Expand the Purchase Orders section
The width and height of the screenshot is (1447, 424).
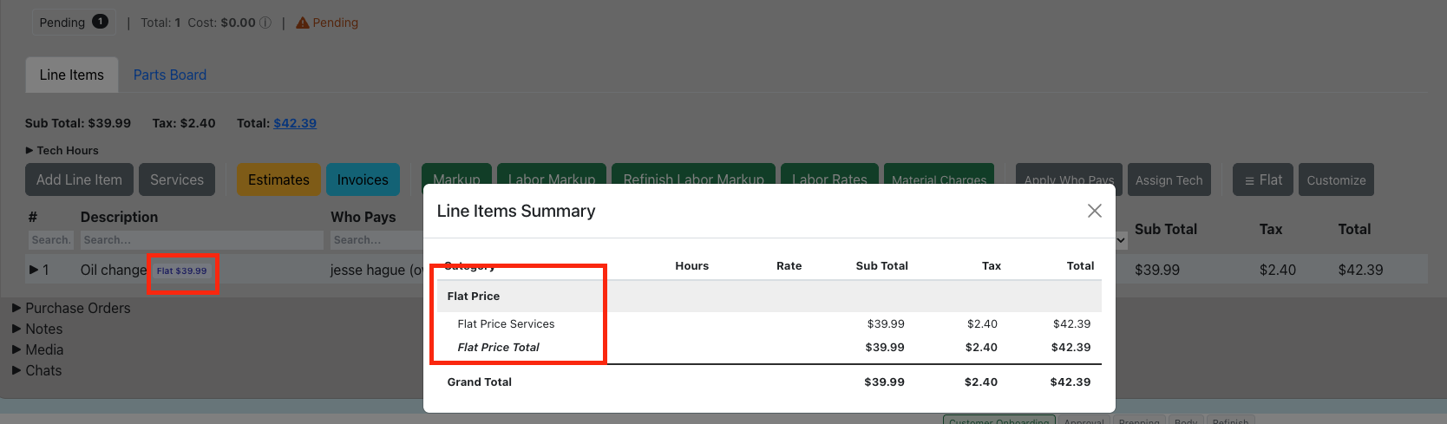(16, 308)
